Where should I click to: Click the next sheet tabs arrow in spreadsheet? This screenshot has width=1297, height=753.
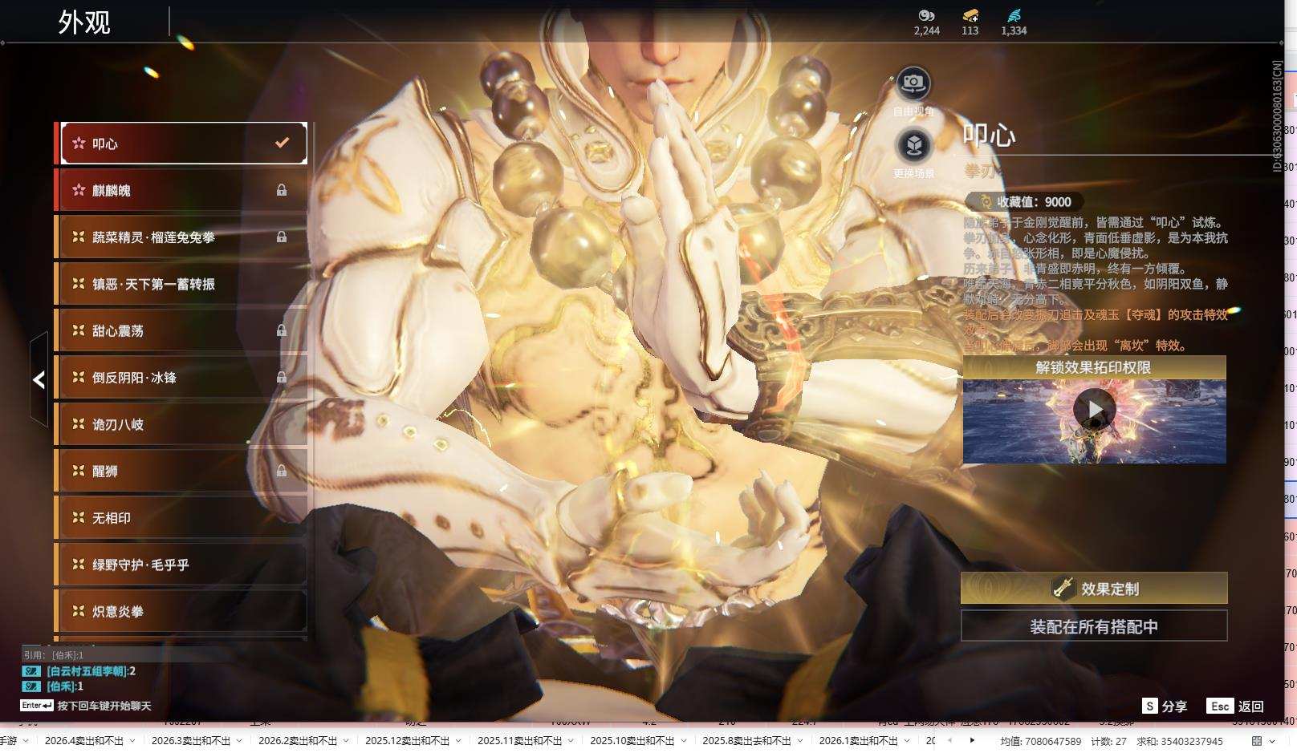click(972, 740)
